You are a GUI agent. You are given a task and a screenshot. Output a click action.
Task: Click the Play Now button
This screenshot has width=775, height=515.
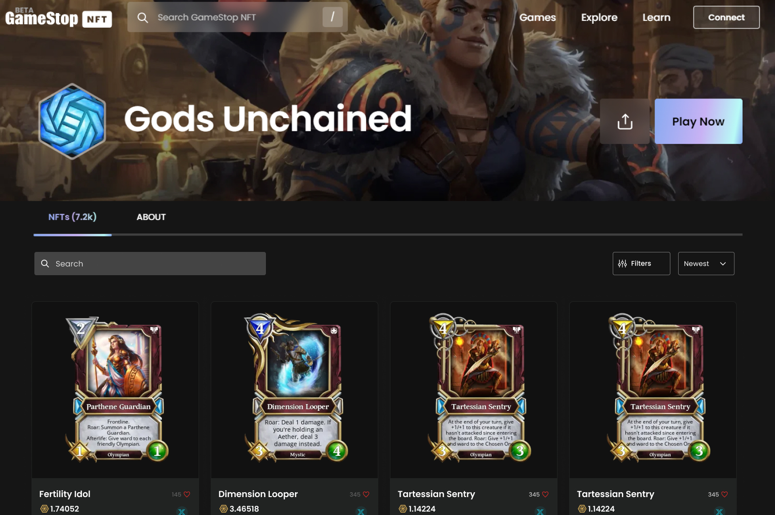coord(698,122)
